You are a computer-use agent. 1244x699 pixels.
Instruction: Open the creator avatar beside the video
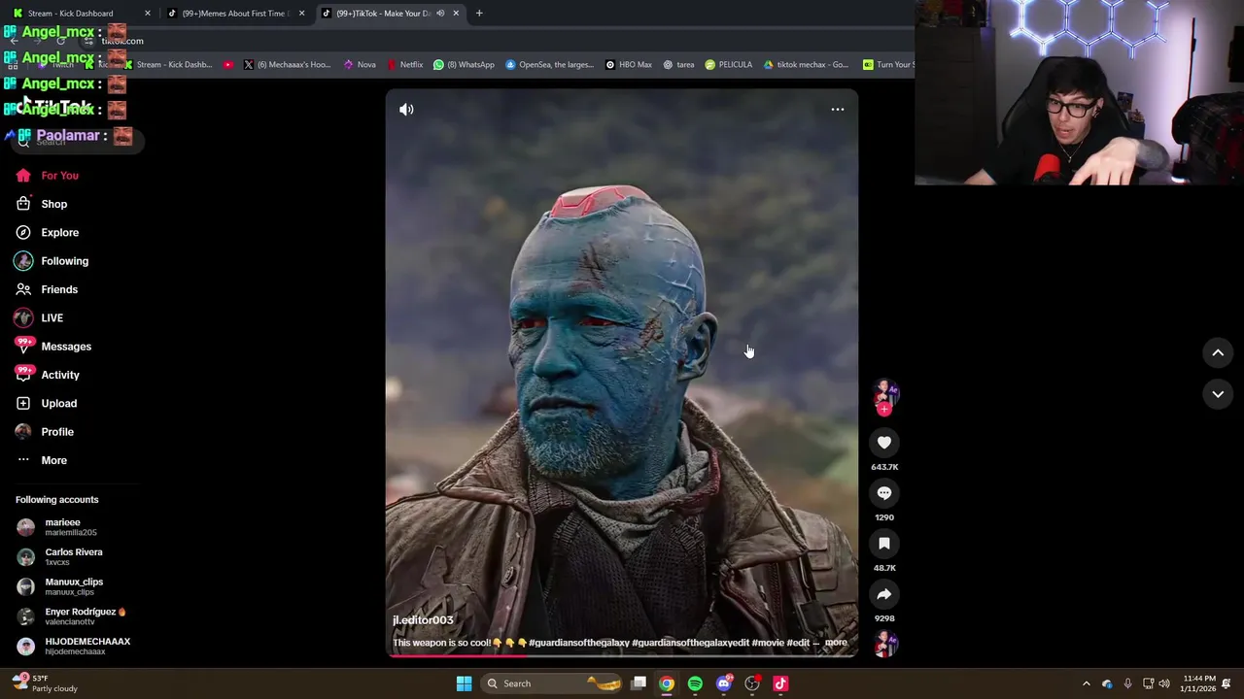(884, 392)
